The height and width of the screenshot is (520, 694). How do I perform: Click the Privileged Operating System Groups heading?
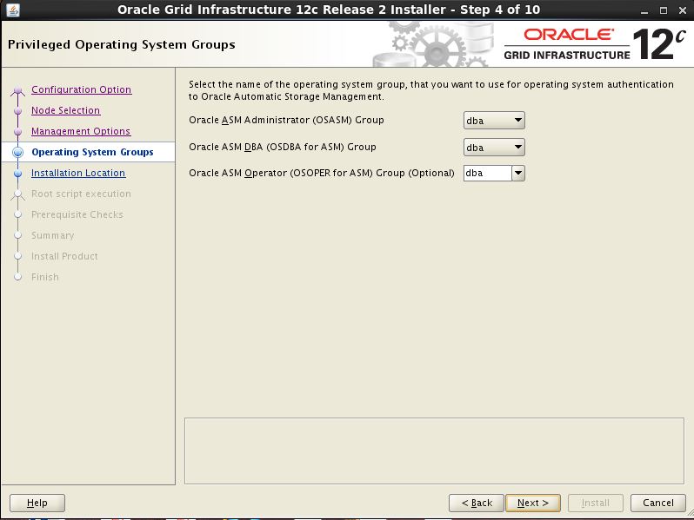pos(122,44)
